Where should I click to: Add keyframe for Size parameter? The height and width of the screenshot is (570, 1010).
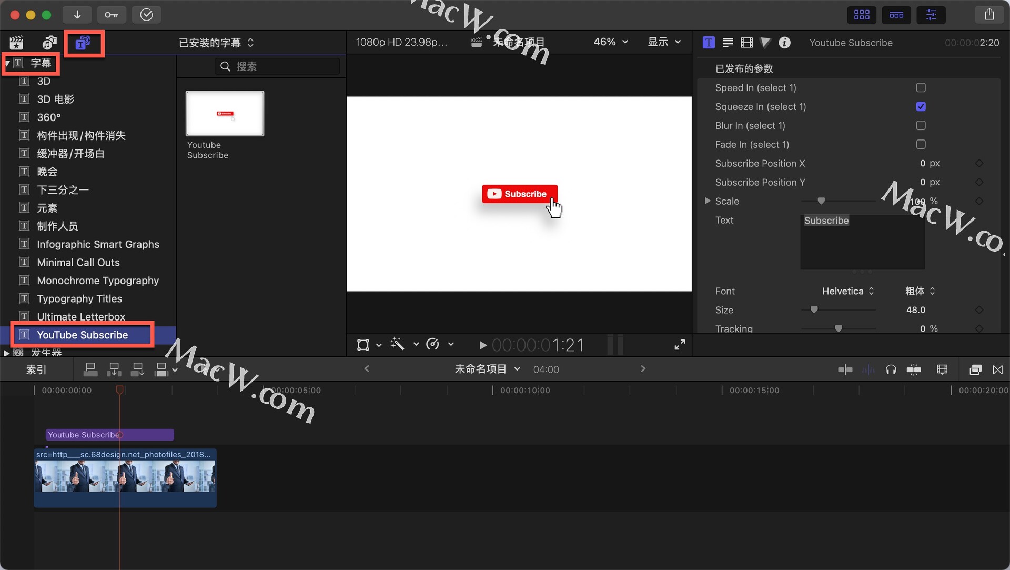coord(979,310)
